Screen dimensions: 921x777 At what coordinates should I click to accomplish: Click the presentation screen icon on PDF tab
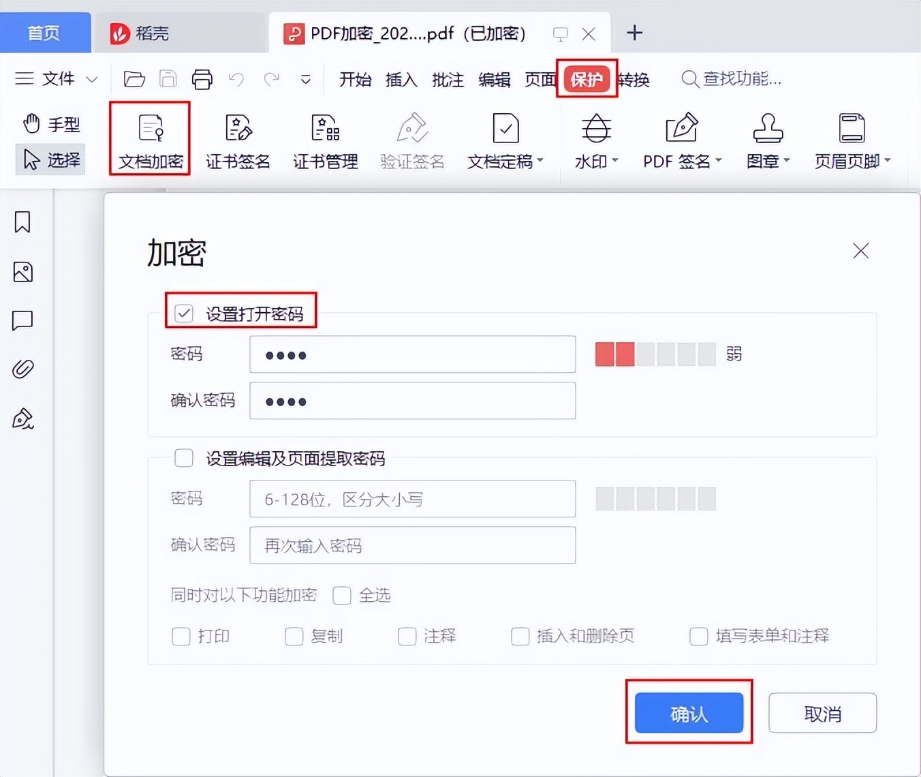560,33
